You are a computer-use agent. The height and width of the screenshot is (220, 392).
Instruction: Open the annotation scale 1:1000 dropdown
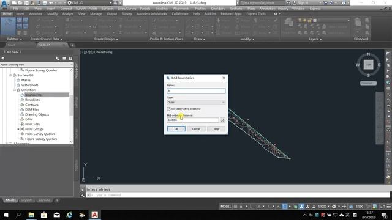coord(324,207)
